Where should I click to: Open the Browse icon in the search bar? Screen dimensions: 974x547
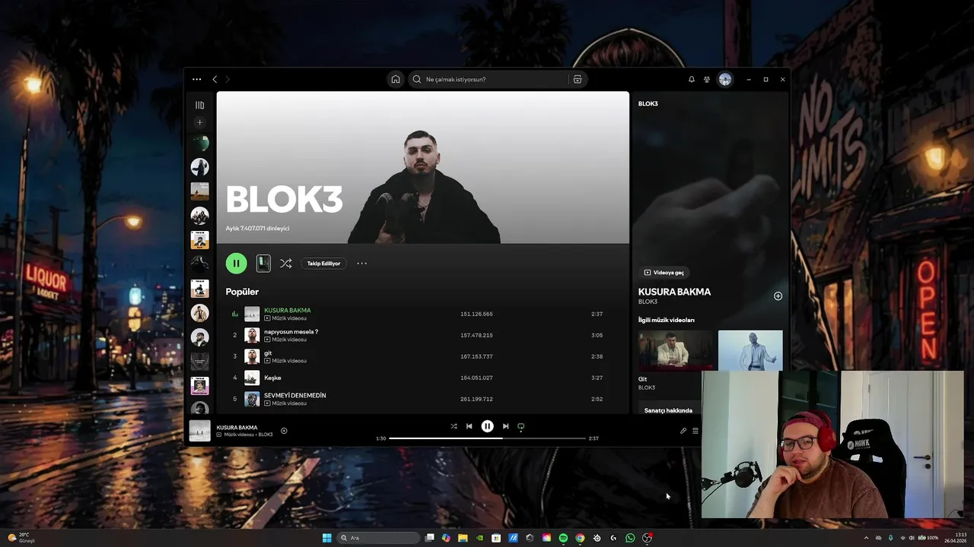click(578, 79)
